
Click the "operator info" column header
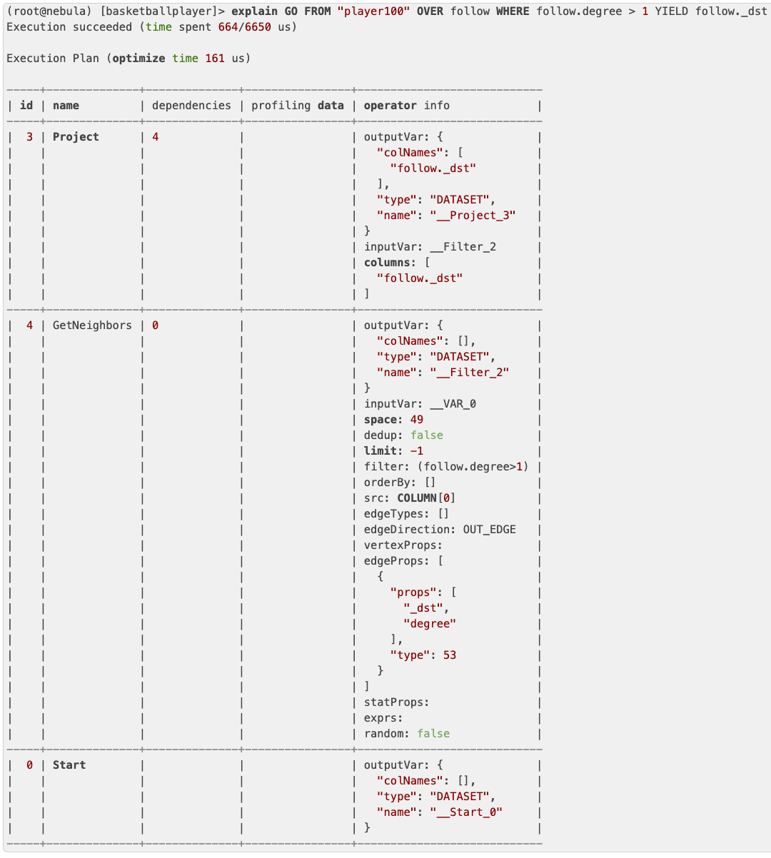point(406,106)
